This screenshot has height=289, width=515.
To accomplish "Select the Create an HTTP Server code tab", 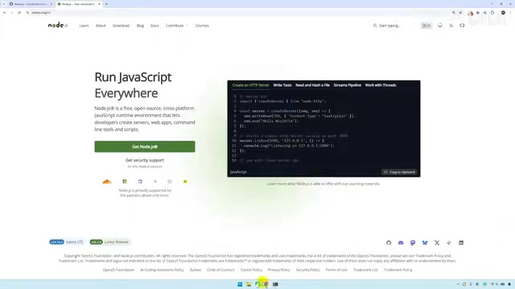I will (x=250, y=85).
